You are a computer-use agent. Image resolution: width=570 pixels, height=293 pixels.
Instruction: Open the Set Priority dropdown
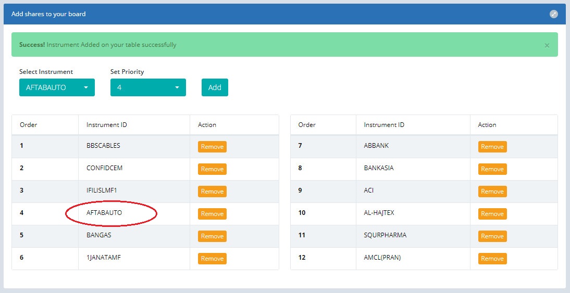click(148, 87)
